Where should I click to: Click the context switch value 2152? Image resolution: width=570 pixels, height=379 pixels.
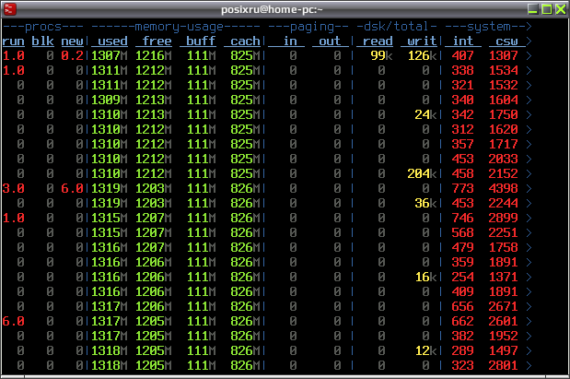point(504,173)
